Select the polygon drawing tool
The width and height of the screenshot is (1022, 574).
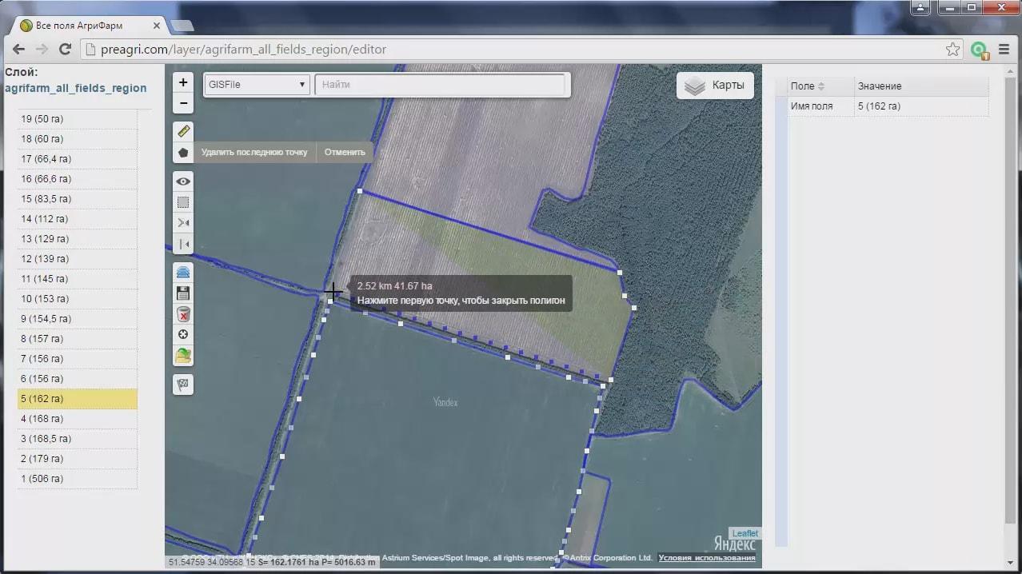(x=183, y=152)
